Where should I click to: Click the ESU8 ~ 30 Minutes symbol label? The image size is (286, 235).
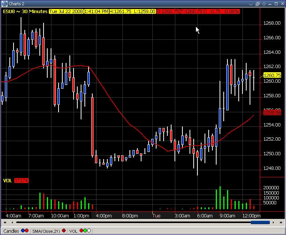(x=25, y=12)
